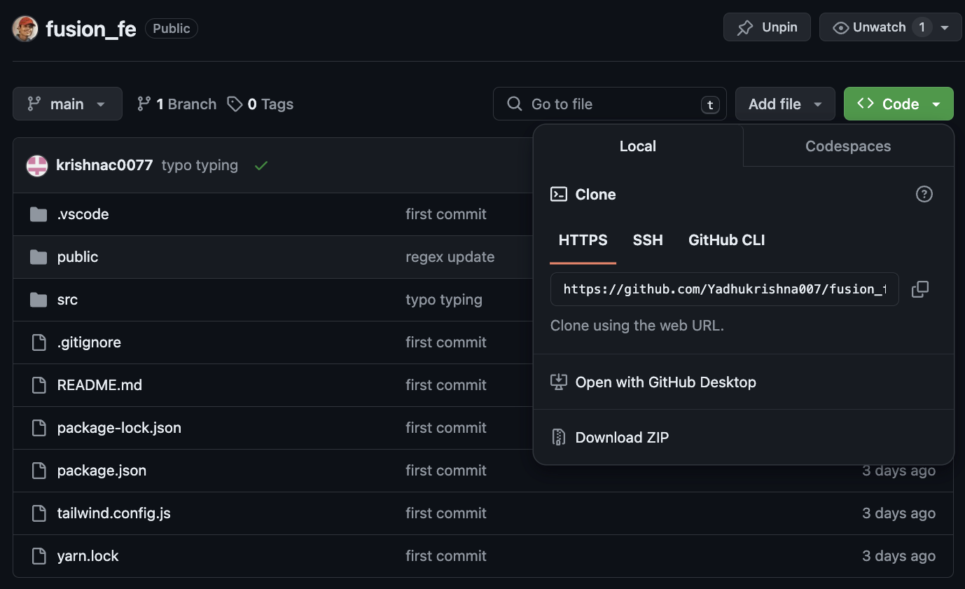Switch to the Local tab
965x589 pixels.
coord(638,146)
